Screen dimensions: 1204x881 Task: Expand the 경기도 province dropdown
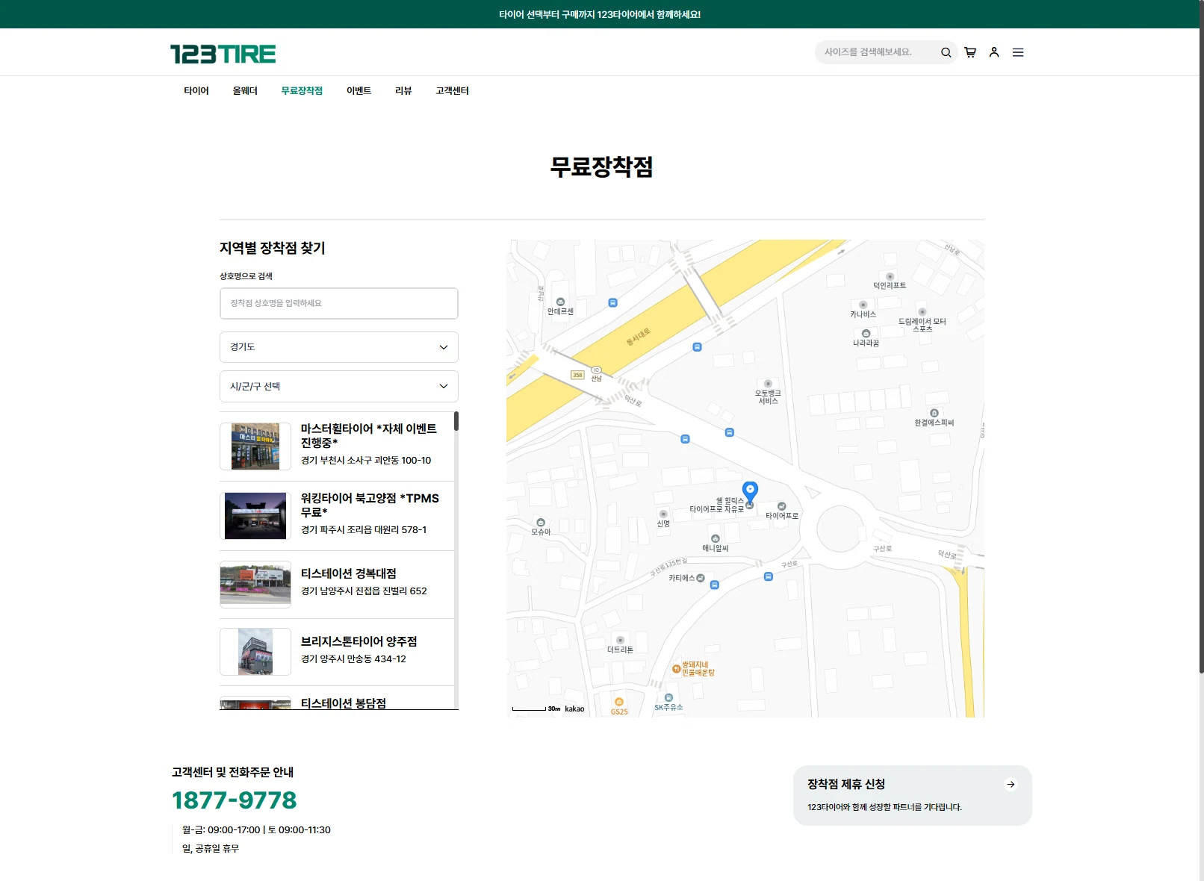point(339,347)
